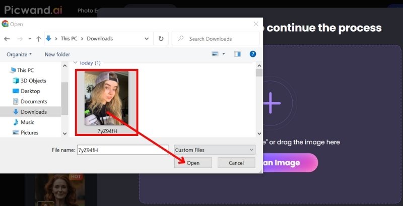
Task: Click the HOT woman portrait thumbnail
Action: tap(60, 189)
